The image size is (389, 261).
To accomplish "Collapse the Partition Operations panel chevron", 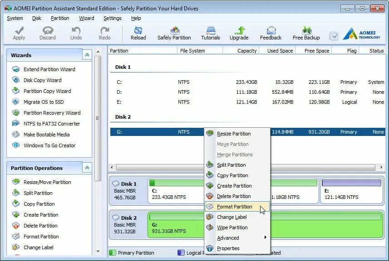I will click(x=87, y=168).
